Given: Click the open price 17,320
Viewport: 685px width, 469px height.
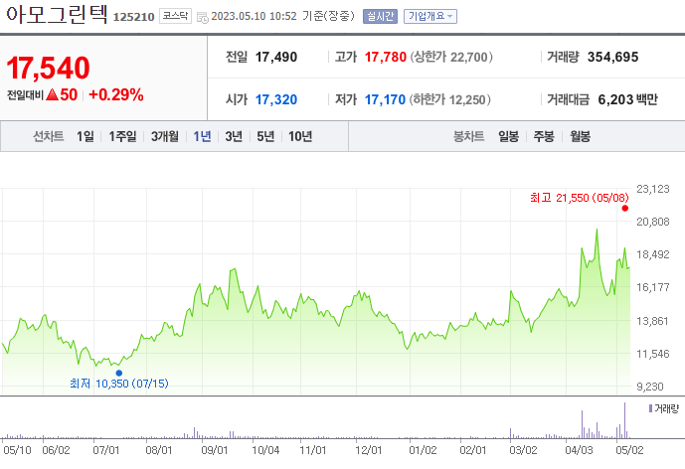Looking at the screenshot, I should [276, 99].
